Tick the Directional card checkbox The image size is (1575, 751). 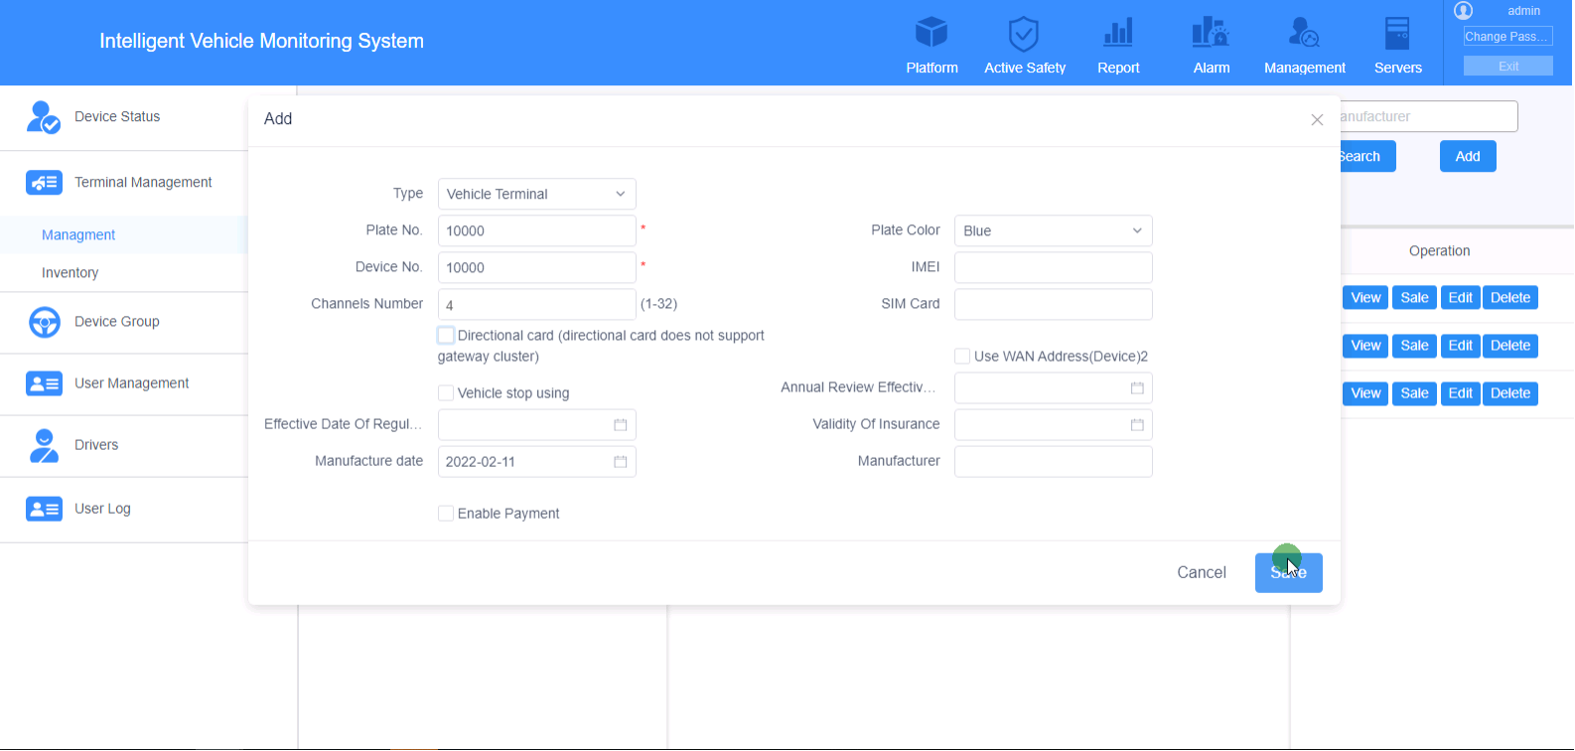click(446, 336)
